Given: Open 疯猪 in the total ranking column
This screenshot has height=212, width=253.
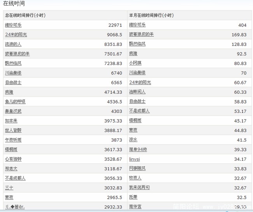Looking at the screenshot, I should pyautogui.click(x=9, y=92).
